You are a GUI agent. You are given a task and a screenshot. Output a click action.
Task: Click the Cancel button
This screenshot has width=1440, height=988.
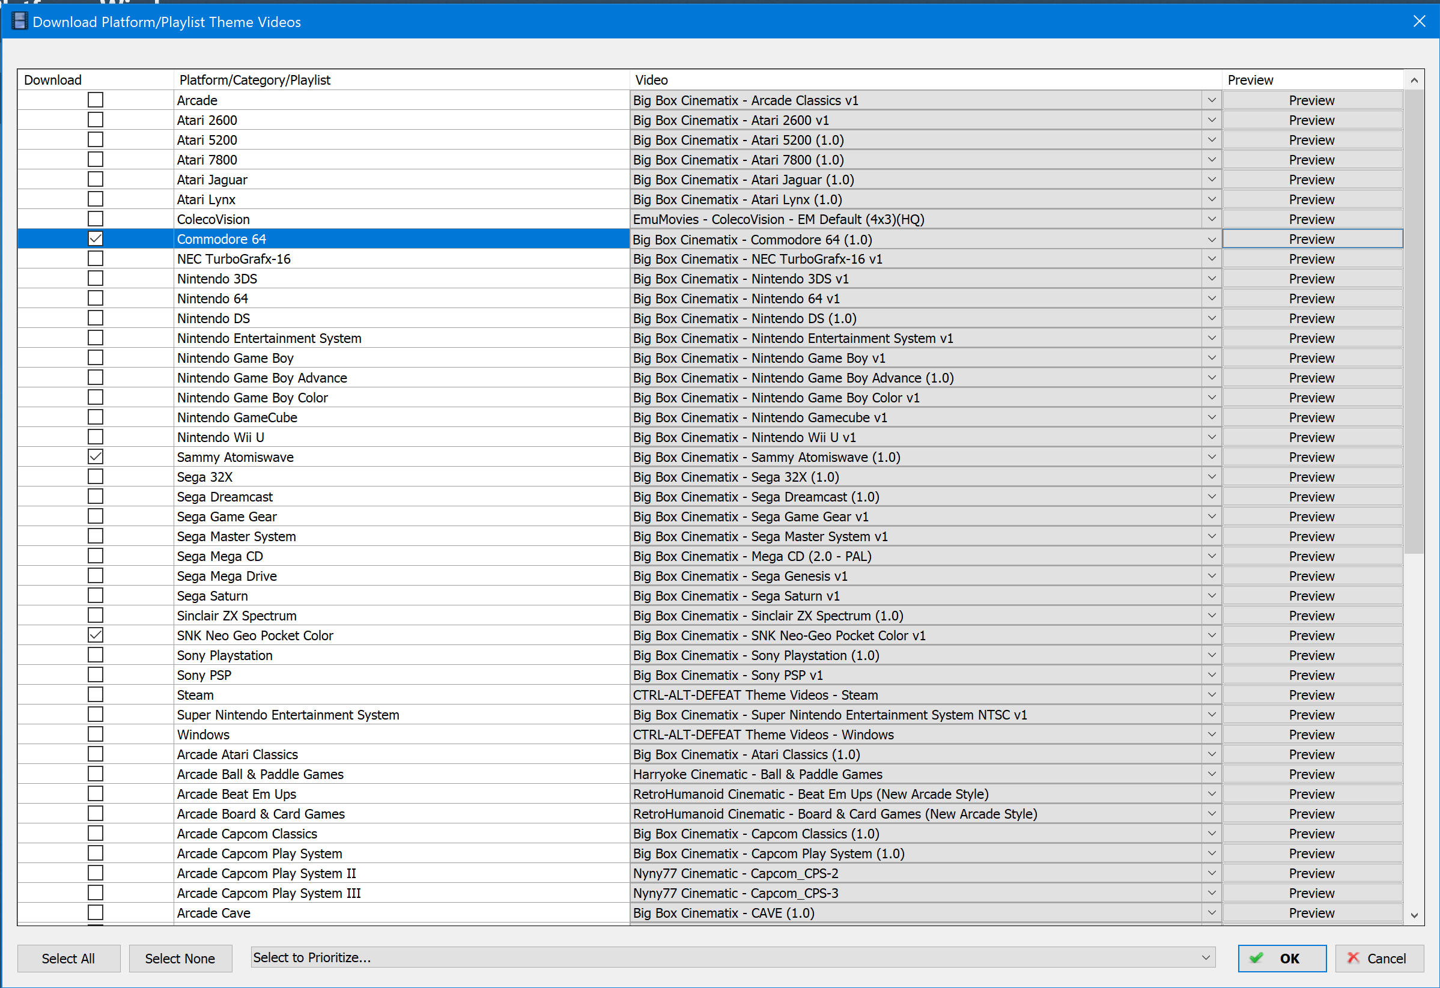[x=1379, y=958]
